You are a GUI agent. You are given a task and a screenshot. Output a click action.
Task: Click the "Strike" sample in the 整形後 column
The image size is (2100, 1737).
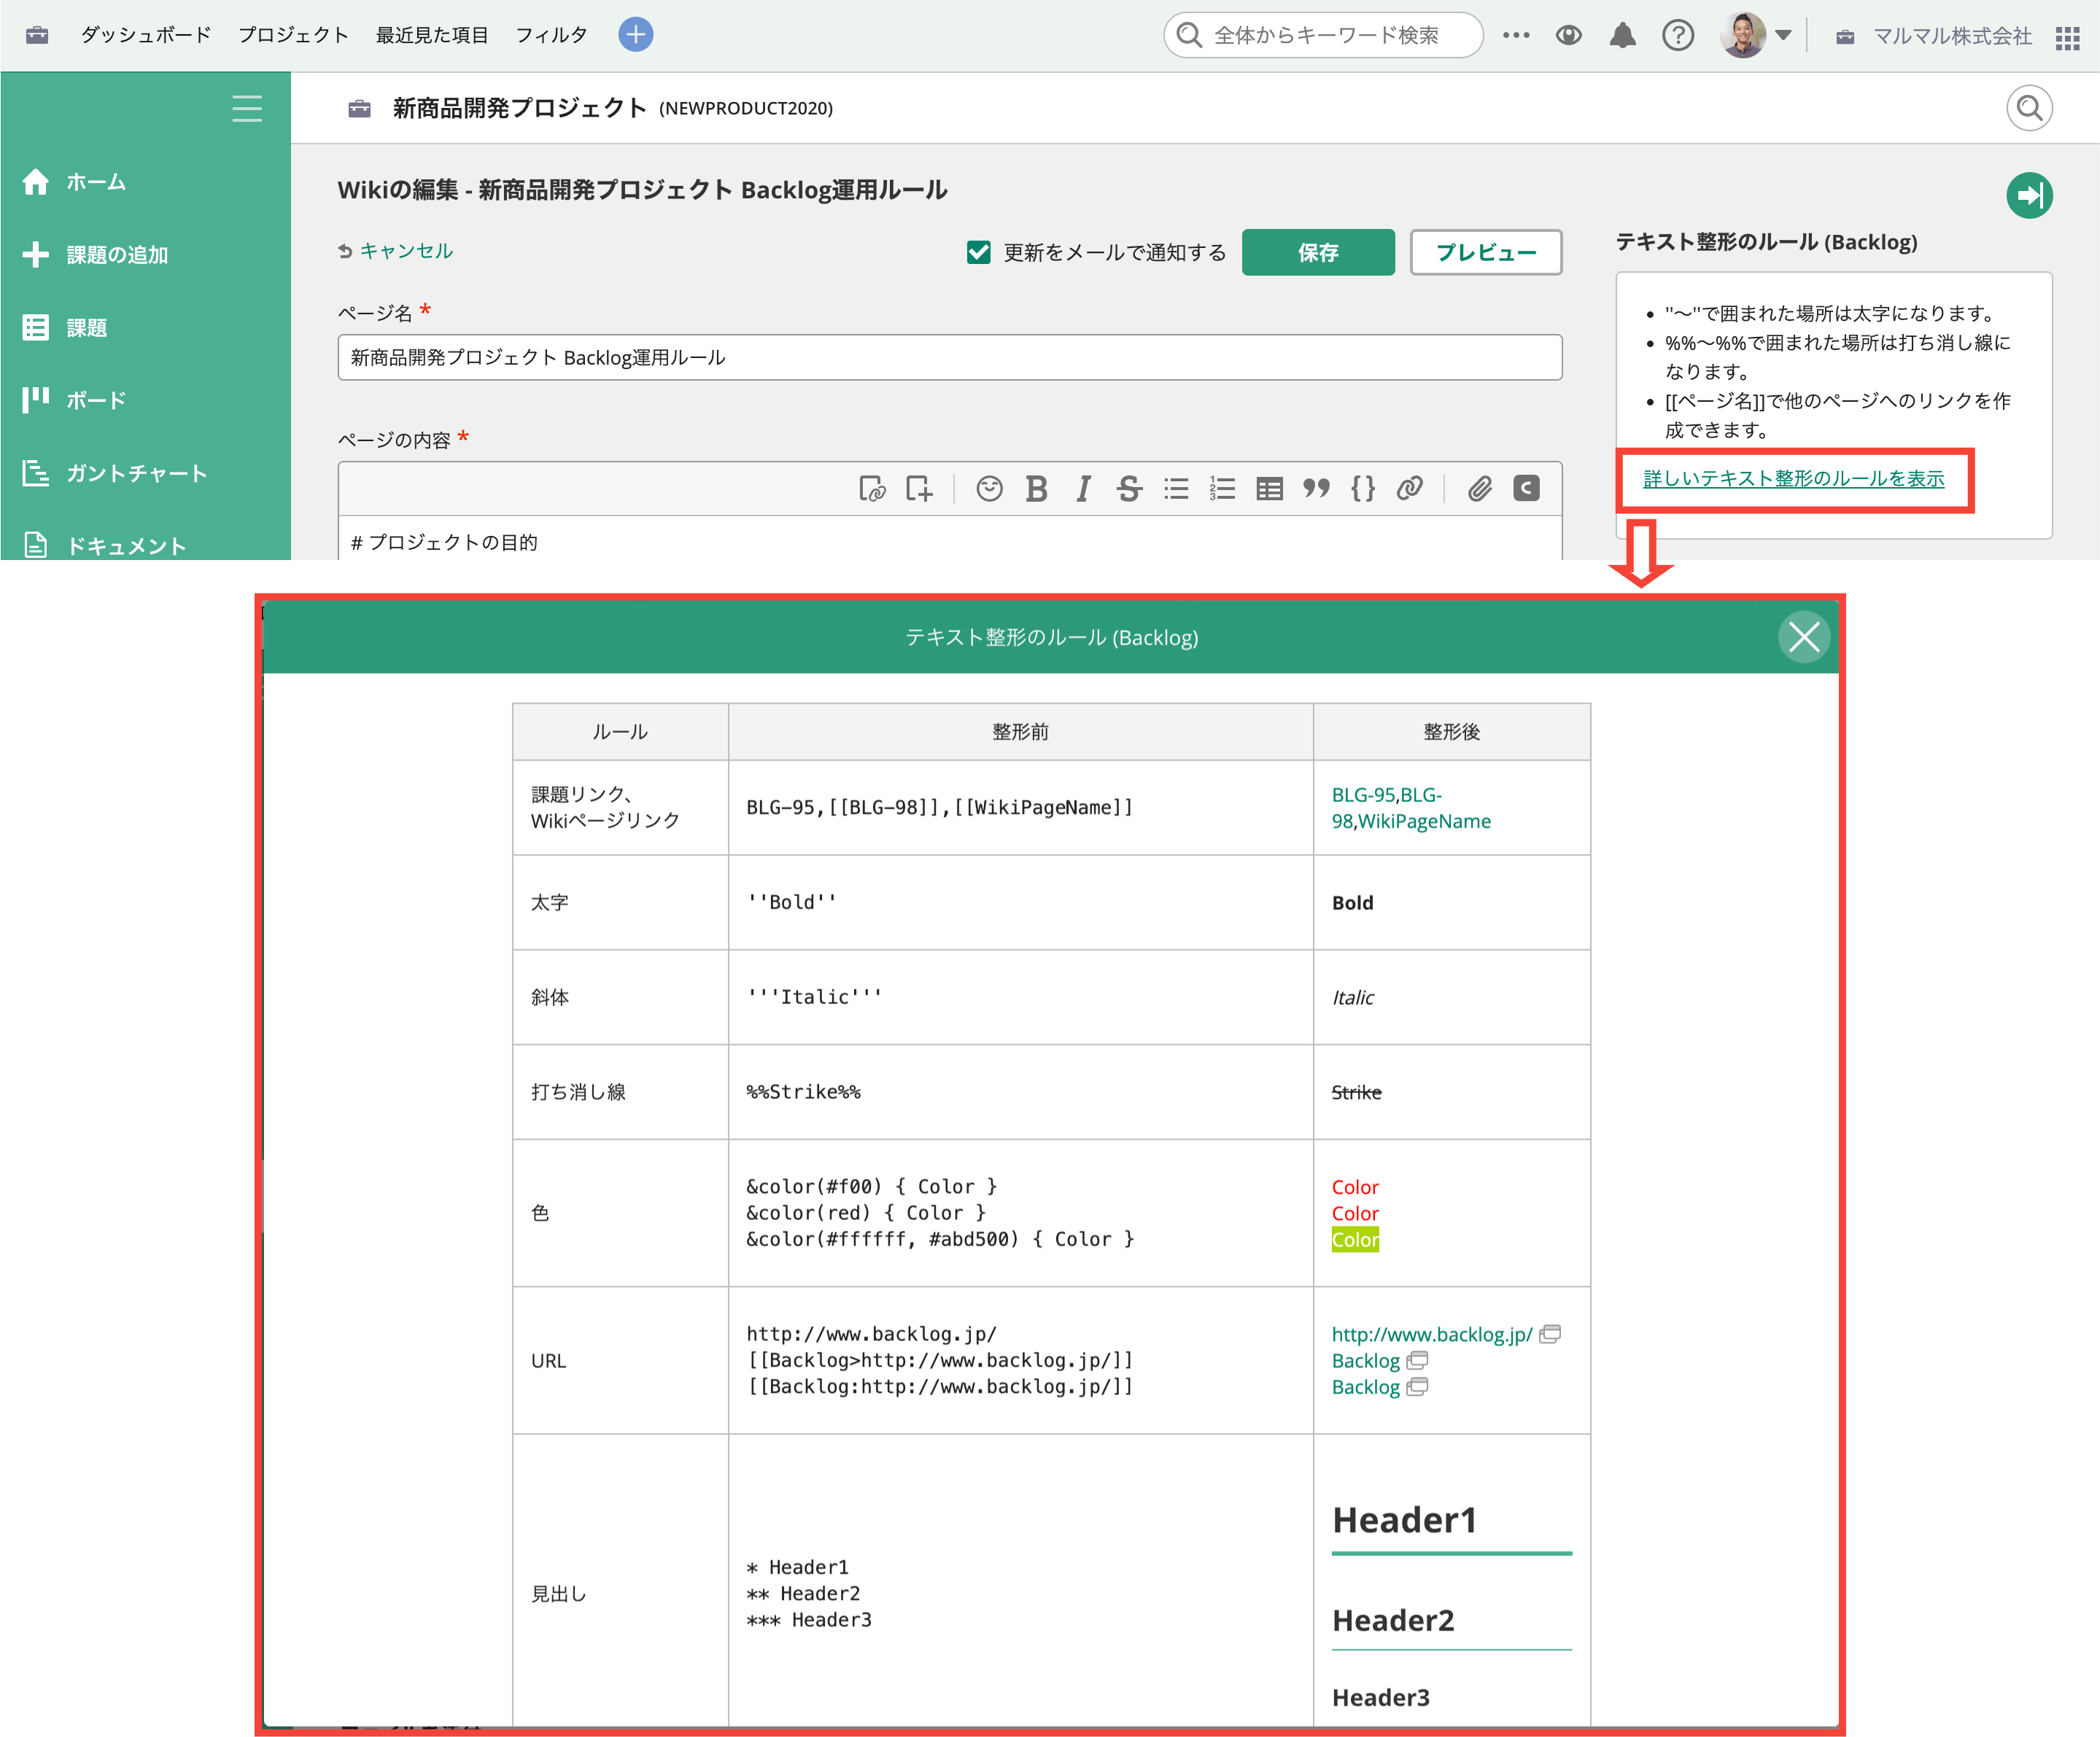(1356, 1092)
